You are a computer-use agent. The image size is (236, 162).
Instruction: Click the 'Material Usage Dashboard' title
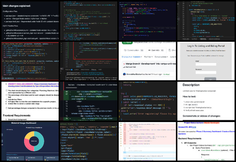point(24,123)
